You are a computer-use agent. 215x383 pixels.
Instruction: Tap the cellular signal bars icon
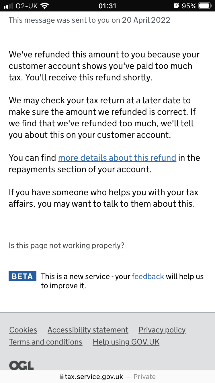[x=9, y=6]
